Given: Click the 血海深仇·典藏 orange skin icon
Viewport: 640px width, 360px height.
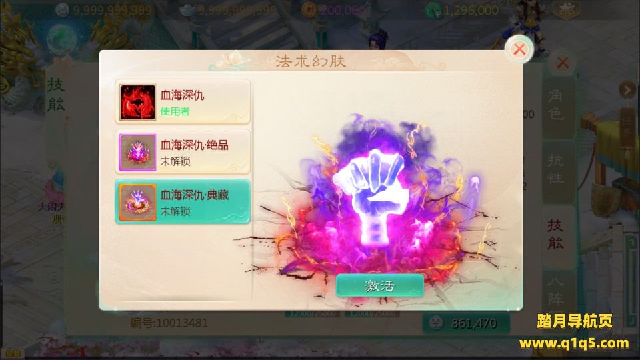Looking at the screenshot, I should [x=137, y=202].
